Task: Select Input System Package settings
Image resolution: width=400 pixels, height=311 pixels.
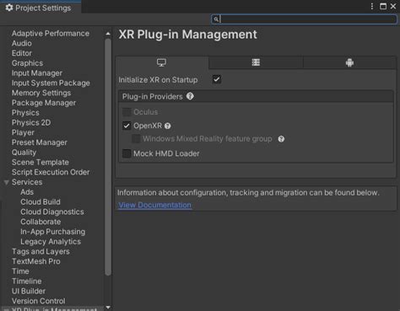Action: pyautogui.click(x=51, y=83)
